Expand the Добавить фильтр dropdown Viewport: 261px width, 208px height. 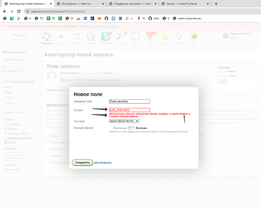[x=13, y=113]
